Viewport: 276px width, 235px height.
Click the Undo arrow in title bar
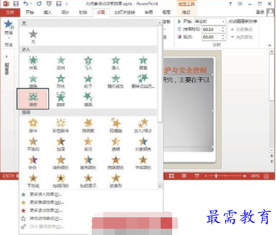click(x=26, y=3)
